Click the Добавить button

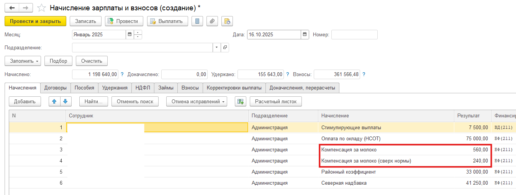coord(25,101)
